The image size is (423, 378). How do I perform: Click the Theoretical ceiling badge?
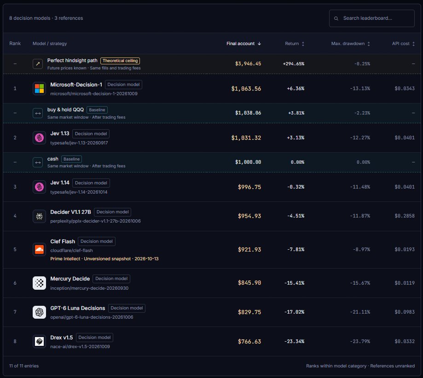click(120, 61)
